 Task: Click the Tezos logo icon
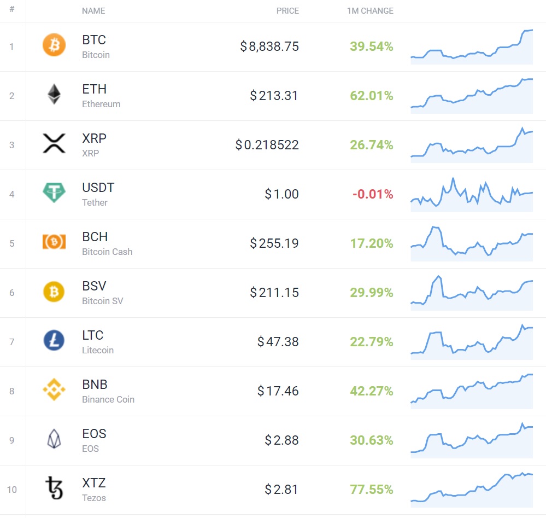[54, 488]
